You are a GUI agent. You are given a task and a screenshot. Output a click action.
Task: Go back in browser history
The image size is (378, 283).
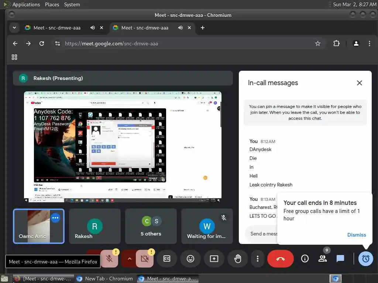click(15, 43)
